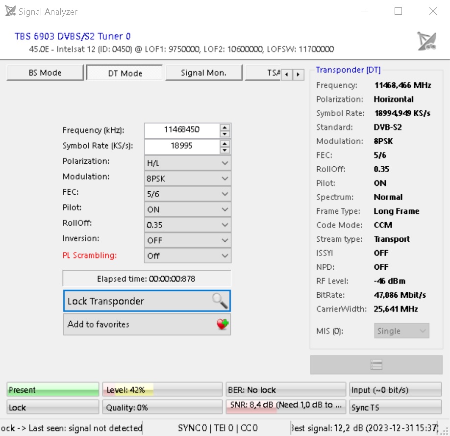Click the 45.0E Intelsat 12 satellite info line
The image size is (450, 436).
[181, 49]
